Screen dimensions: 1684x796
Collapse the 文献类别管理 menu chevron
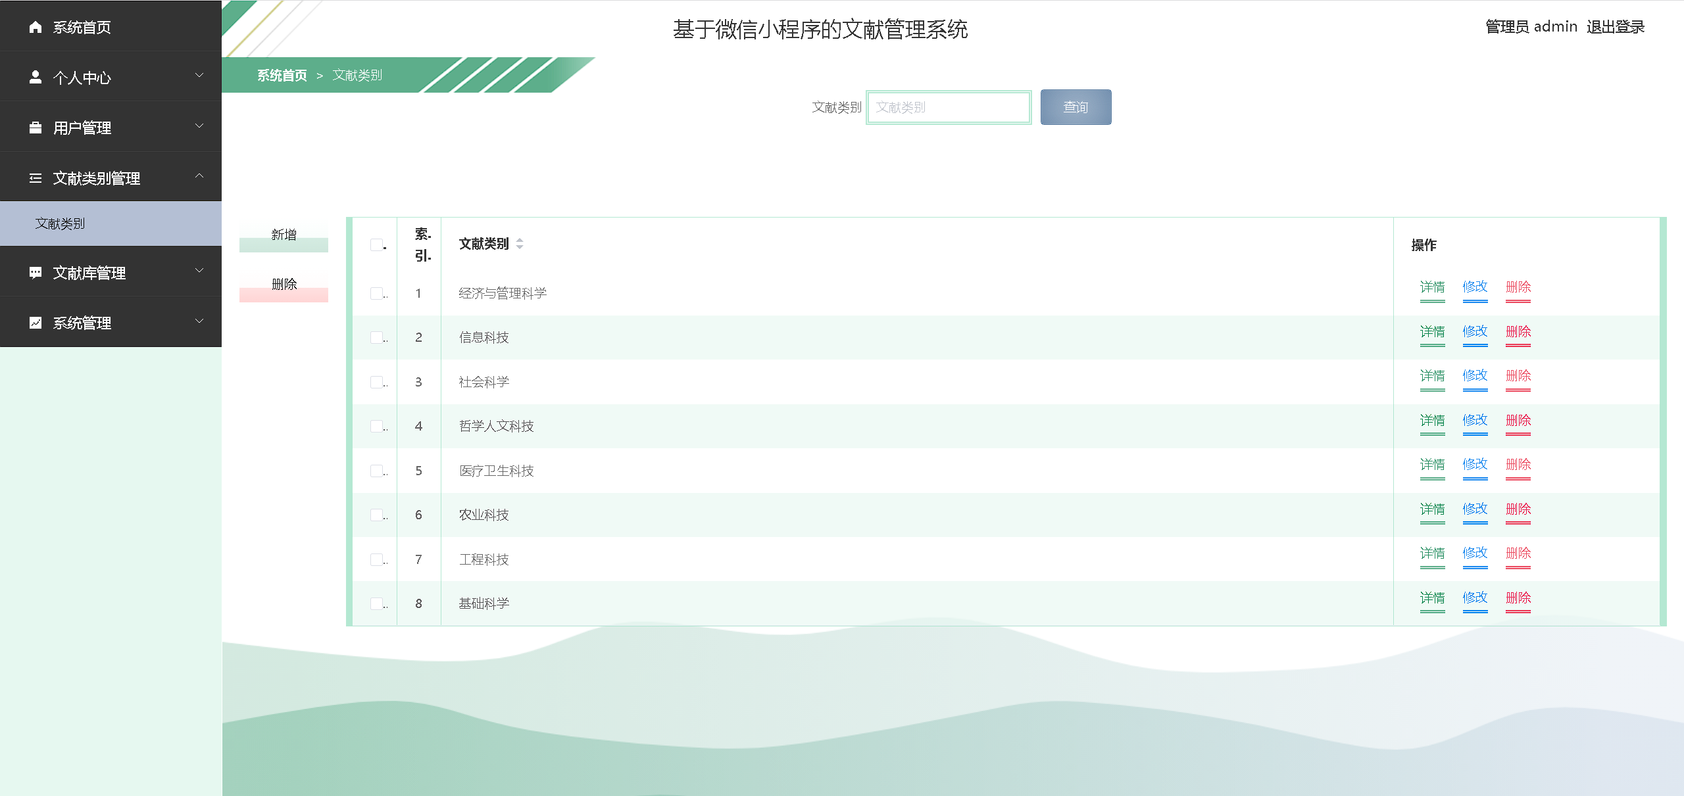click(199, 176)
